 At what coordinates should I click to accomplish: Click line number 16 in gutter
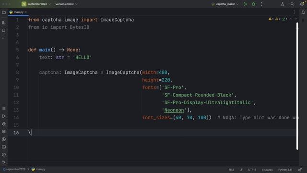click(16, 133)
